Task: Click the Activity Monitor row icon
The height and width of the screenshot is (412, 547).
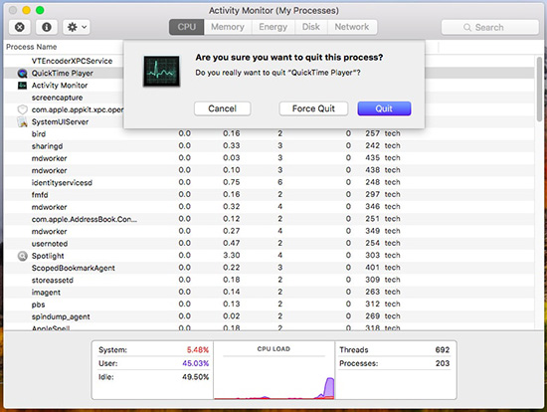Action: (22, 86)
